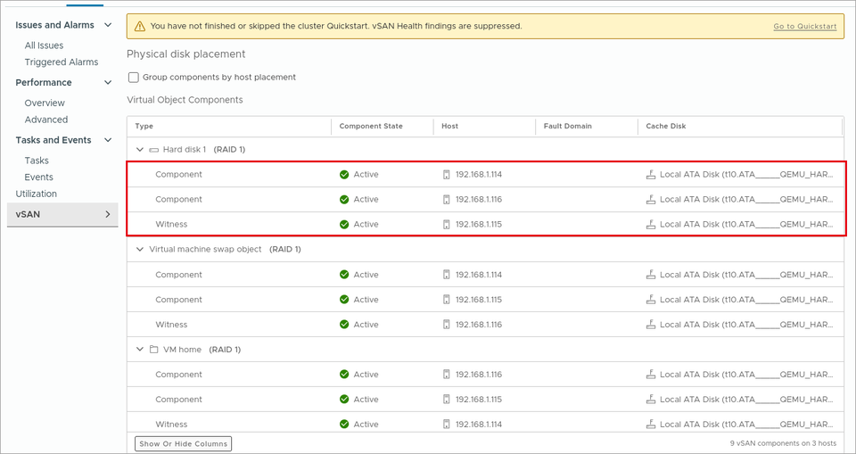This screenshot has width=856, height=454.
Task: Click cache disk icon in Hard disk 1 192.168.1.116 row
Action: tap(651, 200)
